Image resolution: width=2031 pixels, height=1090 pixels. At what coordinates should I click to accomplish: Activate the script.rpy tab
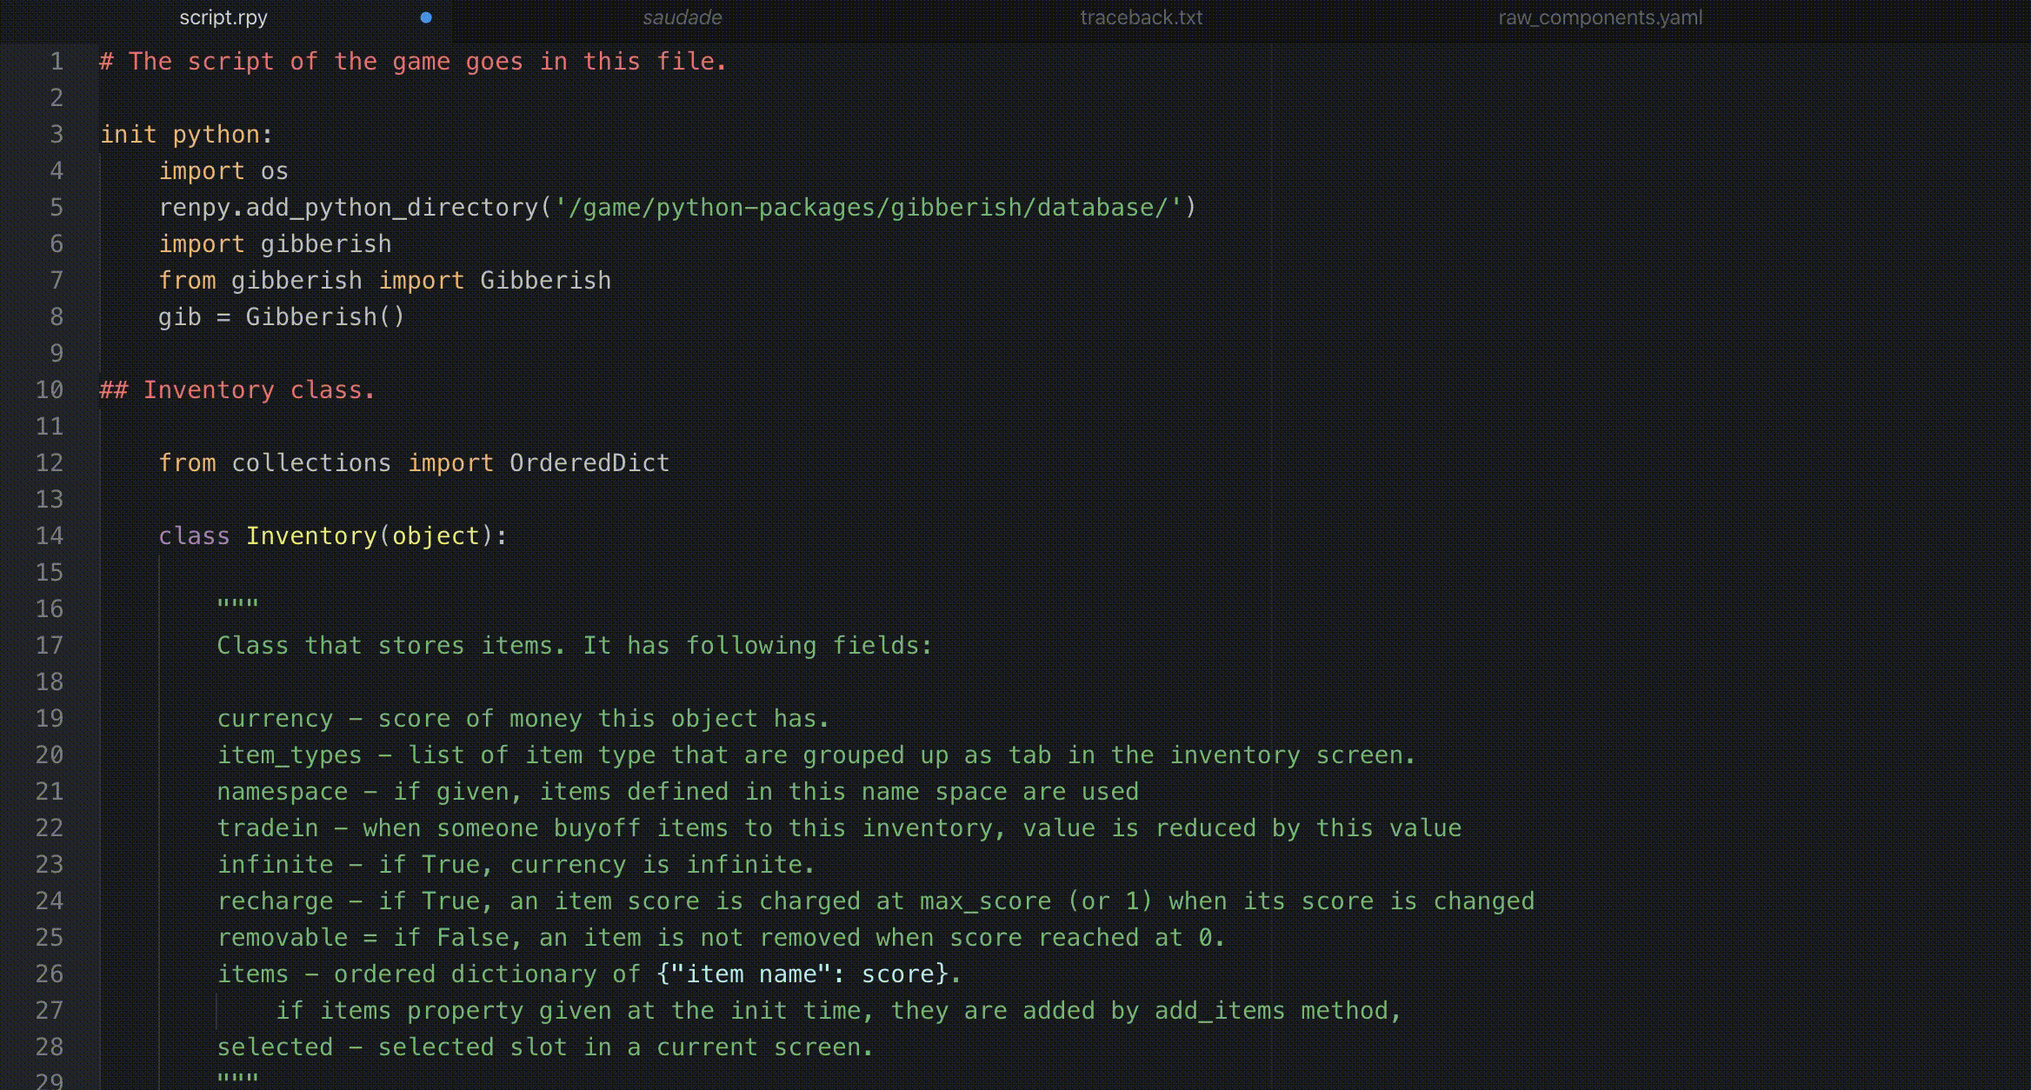(223, 17)
